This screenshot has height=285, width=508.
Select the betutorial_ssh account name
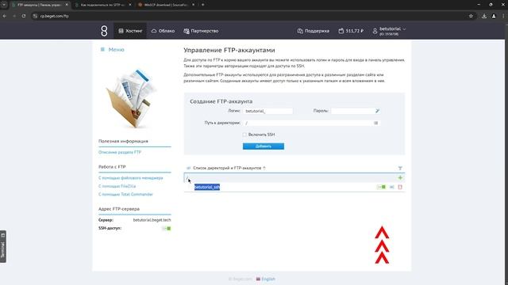click(x=207, y=187)
